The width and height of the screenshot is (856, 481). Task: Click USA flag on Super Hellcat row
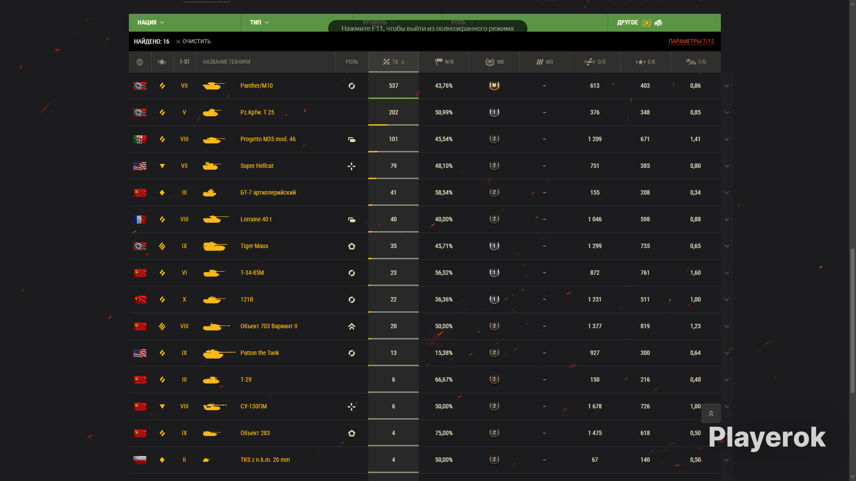(140, 166)
